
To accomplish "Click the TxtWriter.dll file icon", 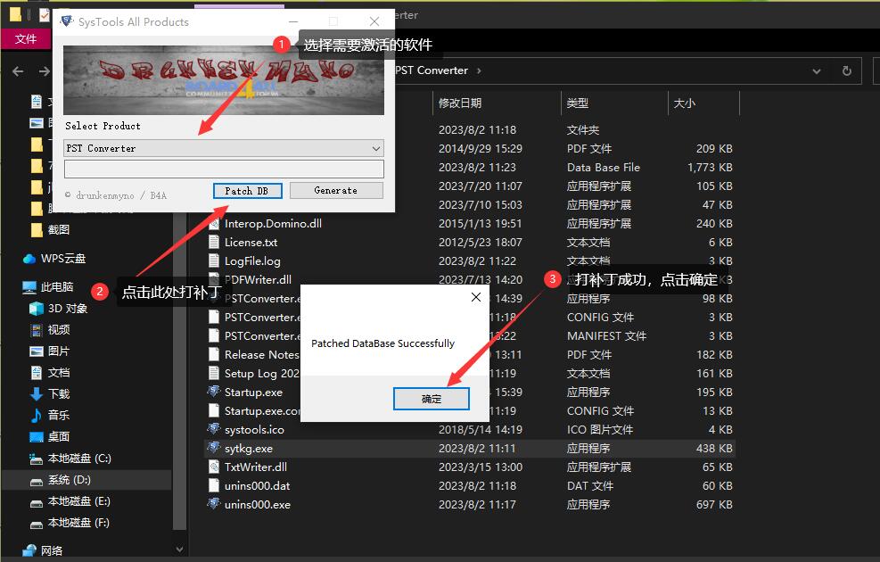I will click(214, 467).
